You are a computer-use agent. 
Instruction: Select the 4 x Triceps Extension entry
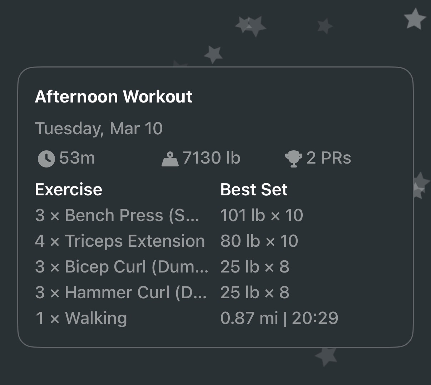point(120,241)
